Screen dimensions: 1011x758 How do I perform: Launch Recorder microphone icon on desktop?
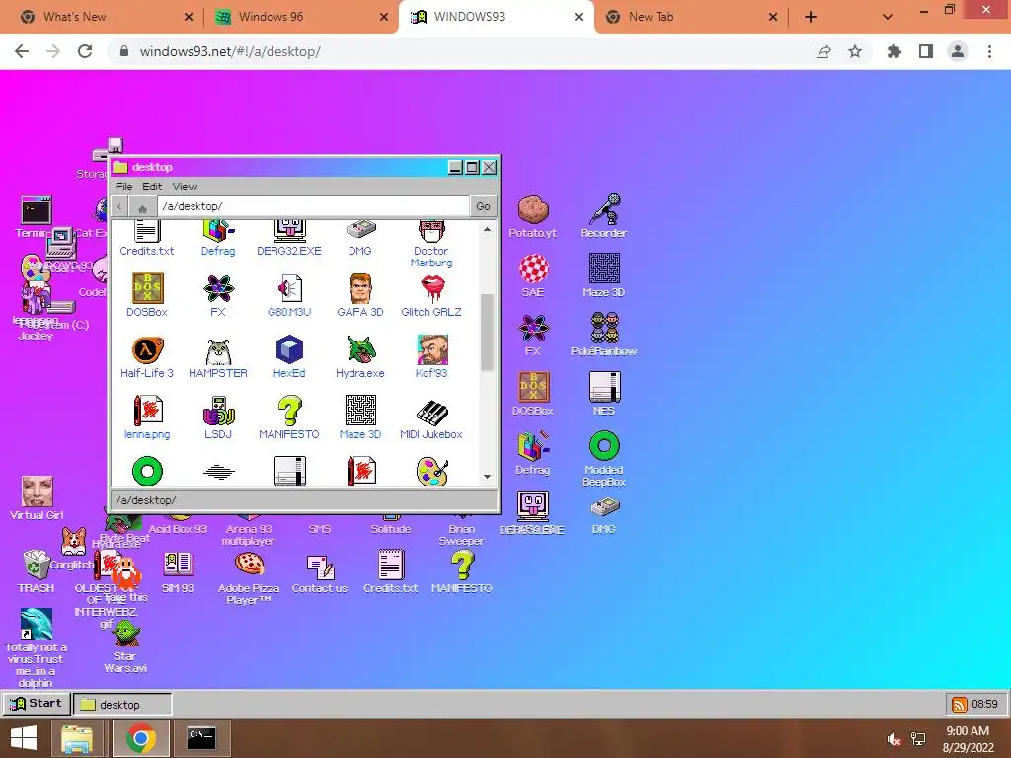pyautogui.click(x=603, y=216)
